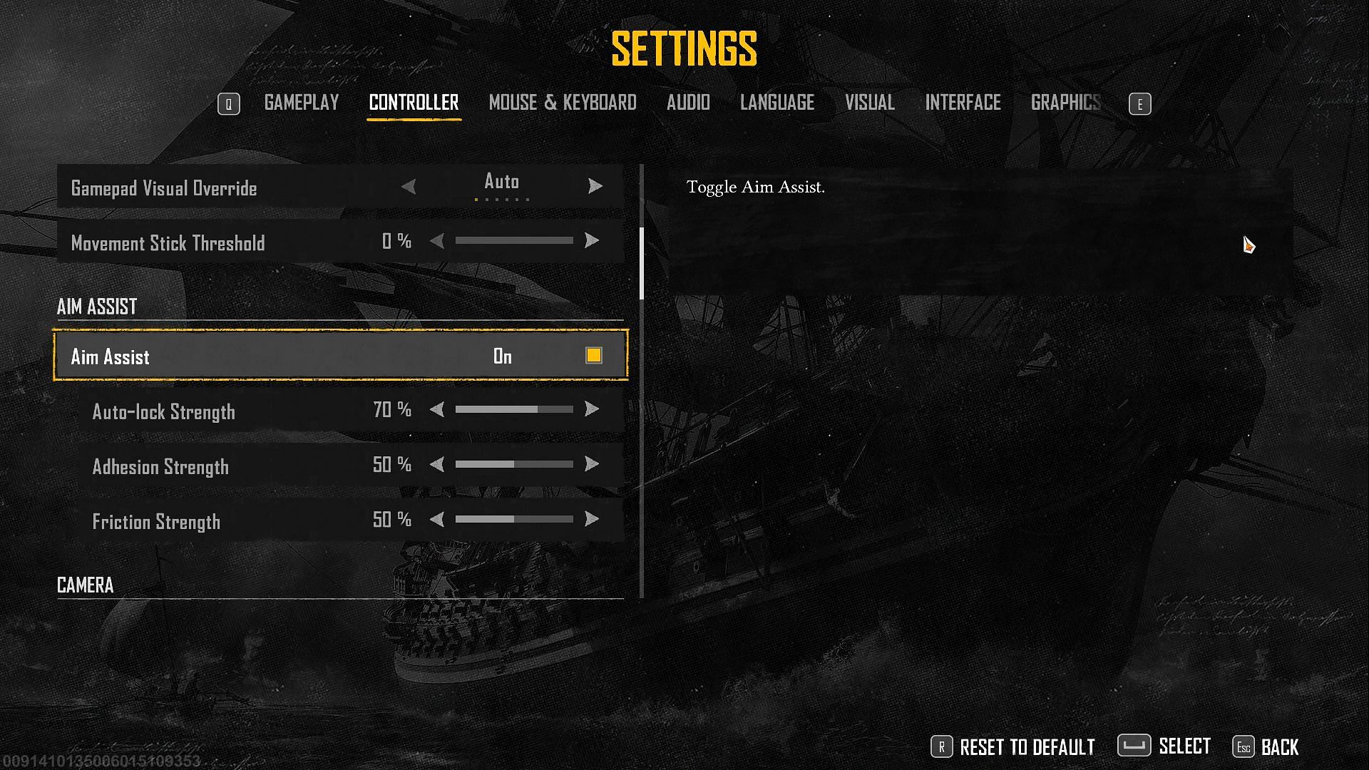This screenshot has width=1369, height=770.
Task: Click the left arrow on Adhesion Strength
Action: pyautogui.click(x=436, y=466)
